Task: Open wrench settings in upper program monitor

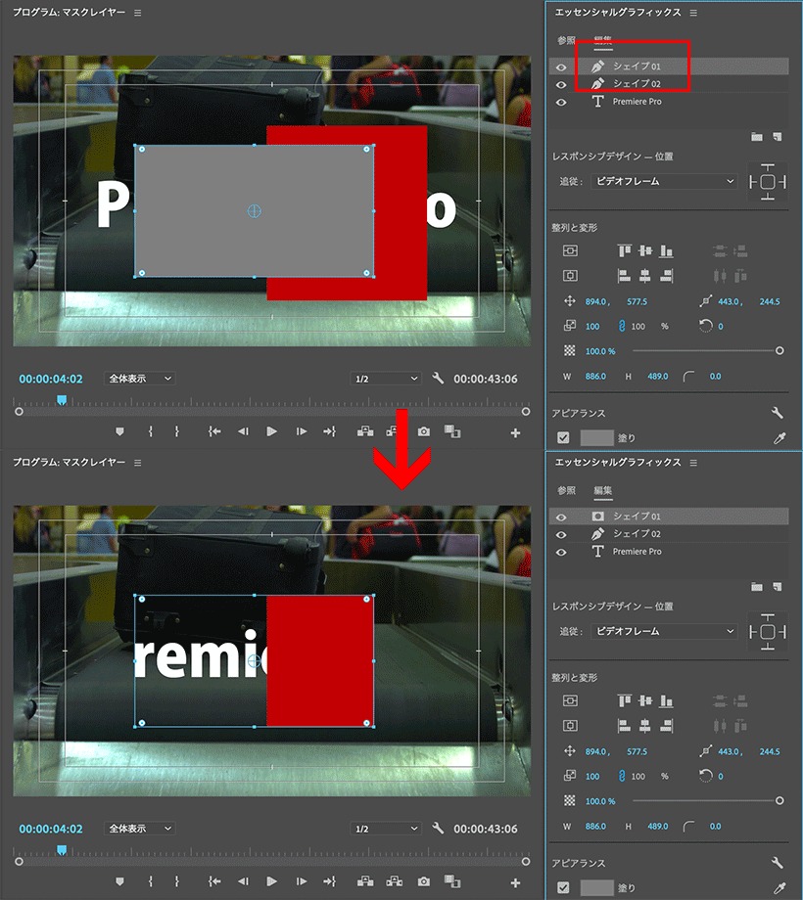Action: point(438,379)
